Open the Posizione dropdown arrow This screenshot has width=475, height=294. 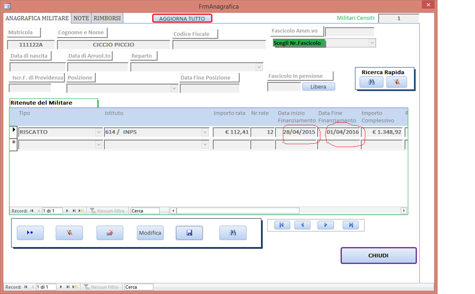[x=174, y=89]
